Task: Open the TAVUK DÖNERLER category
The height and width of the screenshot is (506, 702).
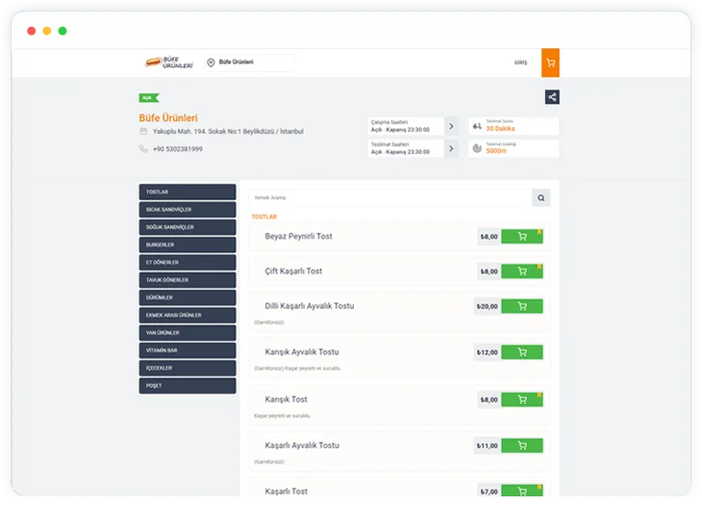Action: tap(188, 280)
